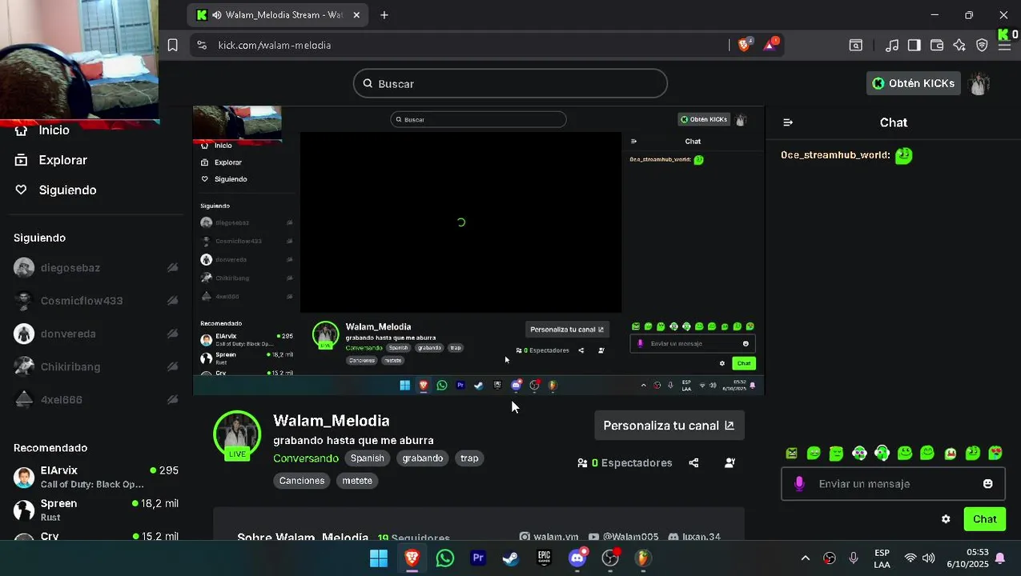Open the notification bell in system tray
This screenshot has width=1021, height=576.
pos(1000,558)
